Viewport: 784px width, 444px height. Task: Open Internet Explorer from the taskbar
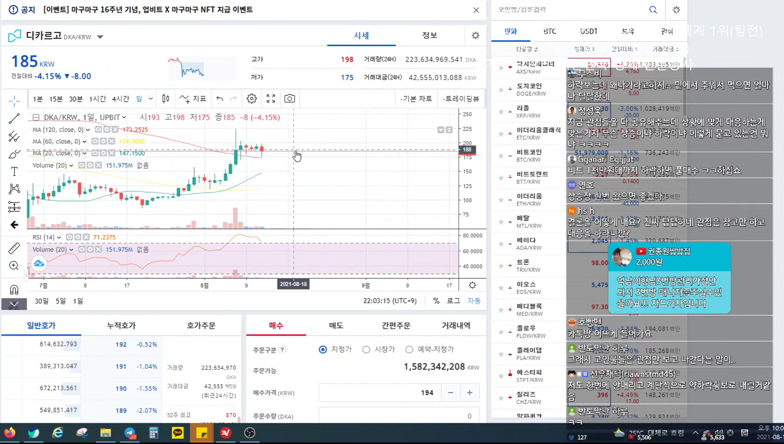click(x=58, y=432)
